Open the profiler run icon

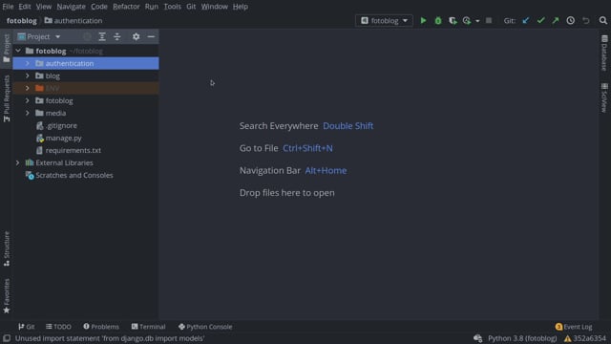tap(467, 21)
